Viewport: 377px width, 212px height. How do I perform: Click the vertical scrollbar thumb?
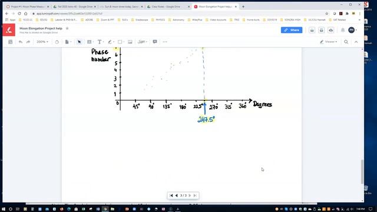[362, 172]
